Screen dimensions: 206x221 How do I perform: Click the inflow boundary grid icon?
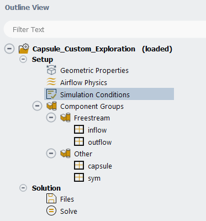[79, 129]
